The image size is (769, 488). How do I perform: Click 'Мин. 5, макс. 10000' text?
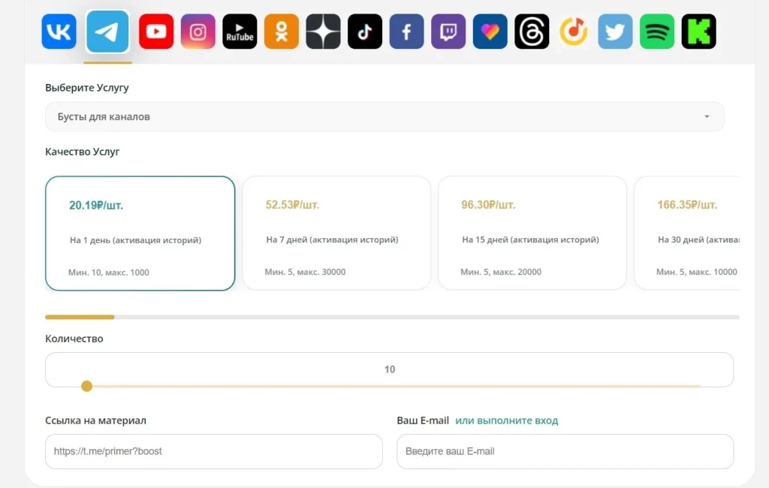[x=697, y=272]
